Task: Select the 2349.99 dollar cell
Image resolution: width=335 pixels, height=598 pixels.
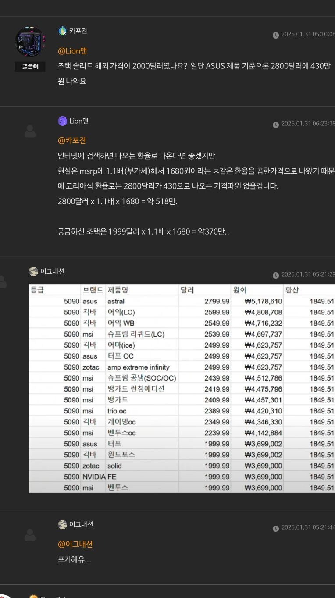Action: (x=204, y=422)
